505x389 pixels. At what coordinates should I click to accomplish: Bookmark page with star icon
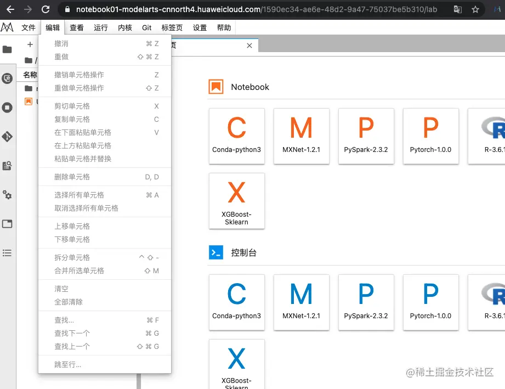click(x=475, y=9)
